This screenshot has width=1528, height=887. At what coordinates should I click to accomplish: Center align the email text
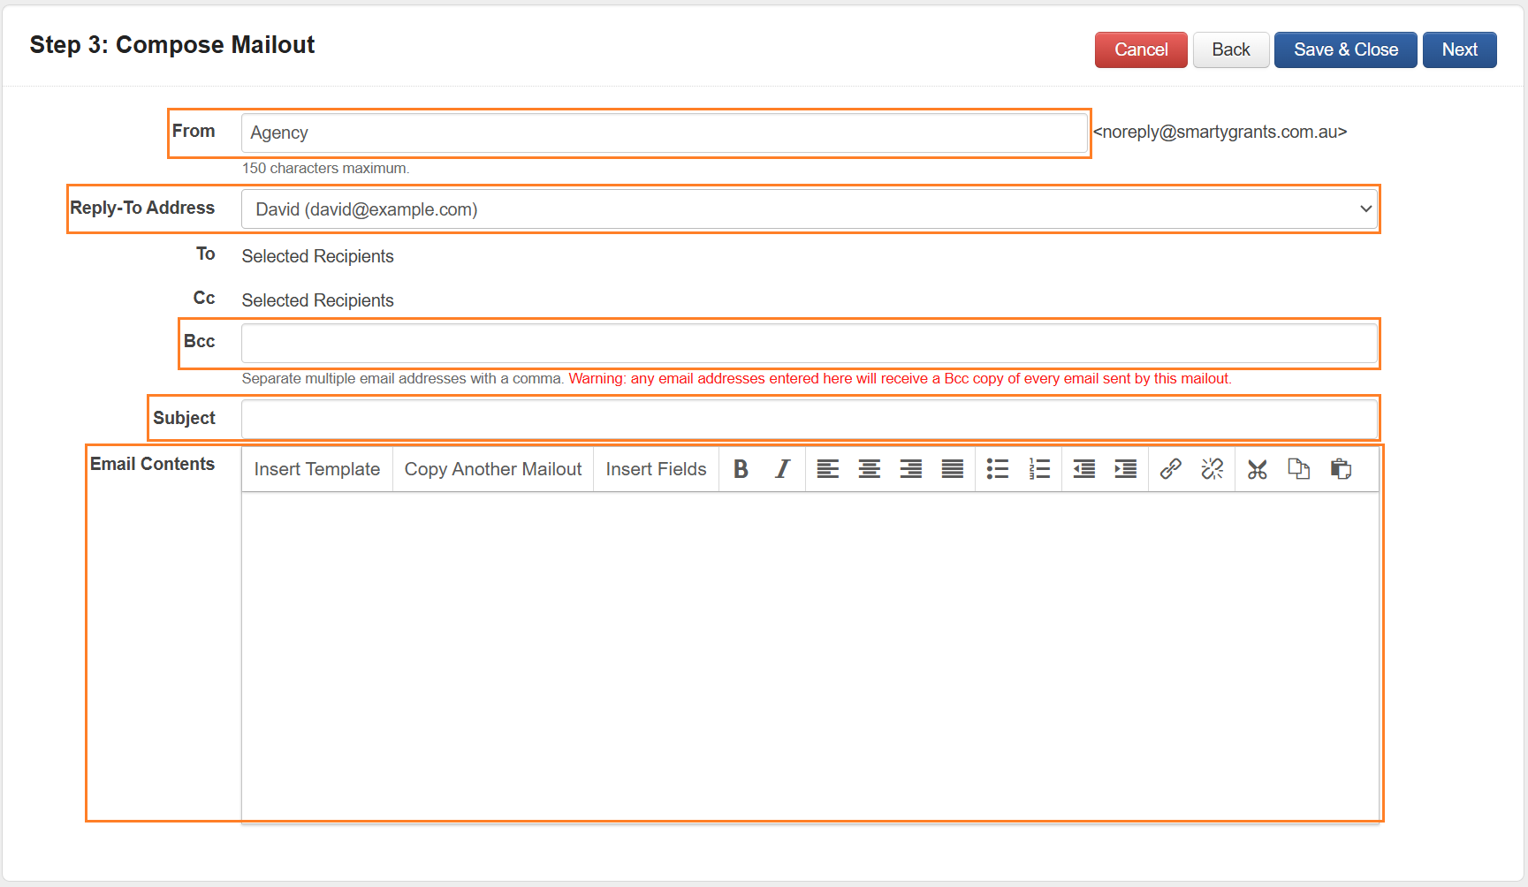pos(869,469)
